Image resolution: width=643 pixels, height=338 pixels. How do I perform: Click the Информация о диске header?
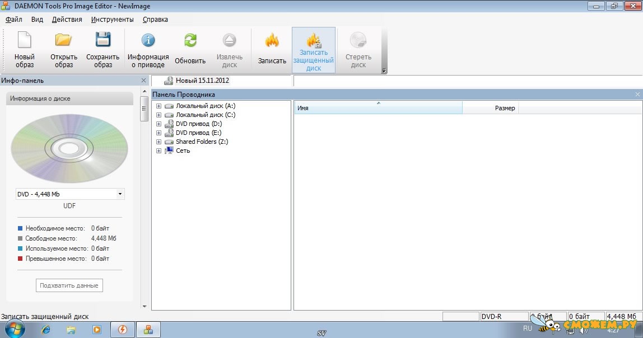point(69,98)
